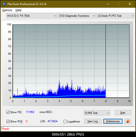Image resolution: width=136 pixels, height=137 pixels.
Task: Minimize the PlexTools window
Action: coord(108,4)
